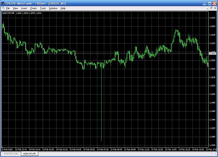Click the 1.1425 price axis label
Image resolution: width=218 pixels, height=157 pixels.
point(212,128)
